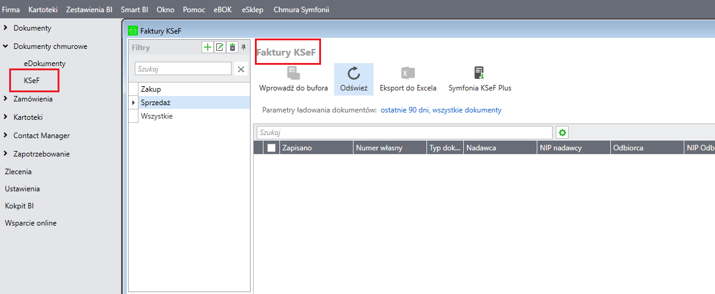Click the 'ostatnie 90 dni, wszystkie dokumenty' link
The image size is (715, 294).
click(441, 110)
